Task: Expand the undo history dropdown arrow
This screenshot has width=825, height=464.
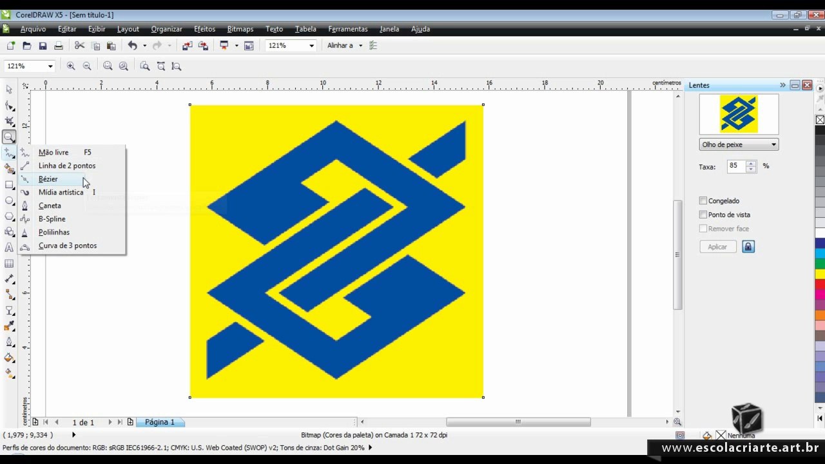Action: click(x=144, y=46)
